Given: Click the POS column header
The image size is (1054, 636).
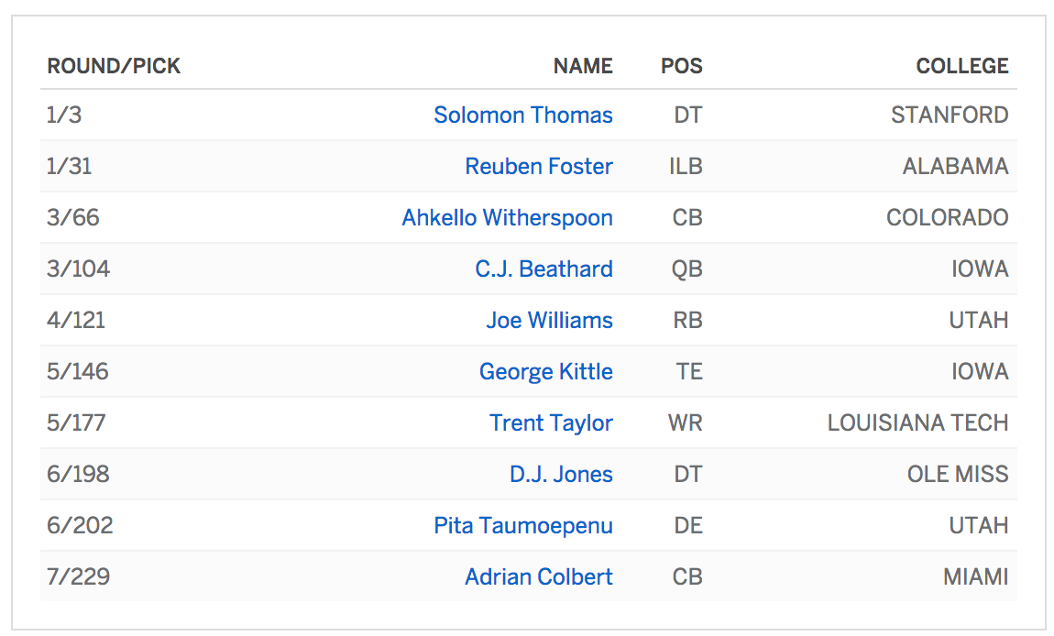Looking at the screenshot, I should 682,66.
